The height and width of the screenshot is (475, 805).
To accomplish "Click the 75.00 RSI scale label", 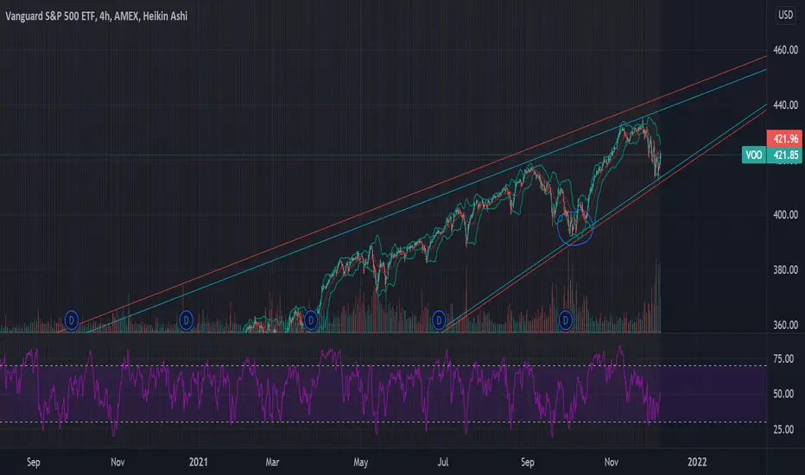I will (783, 359).
